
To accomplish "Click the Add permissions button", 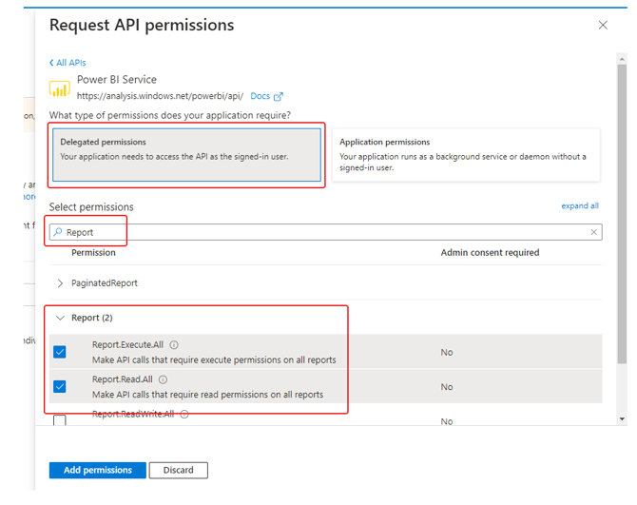I will tap(97, 470).
